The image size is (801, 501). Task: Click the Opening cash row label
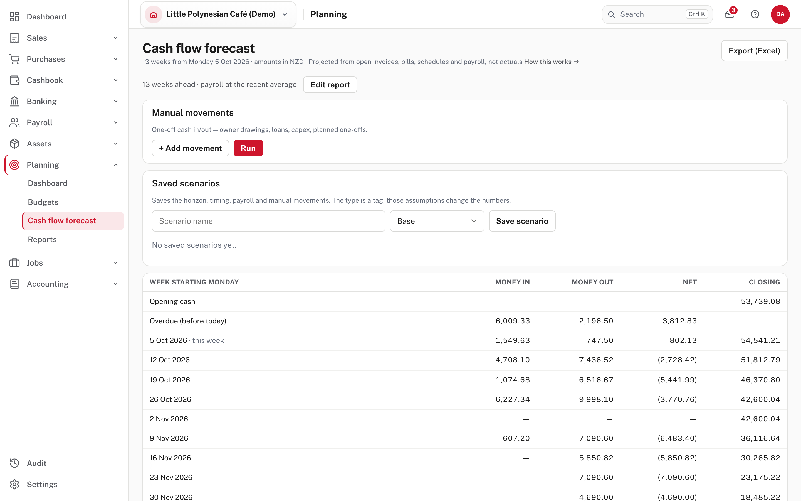point(172,301)
